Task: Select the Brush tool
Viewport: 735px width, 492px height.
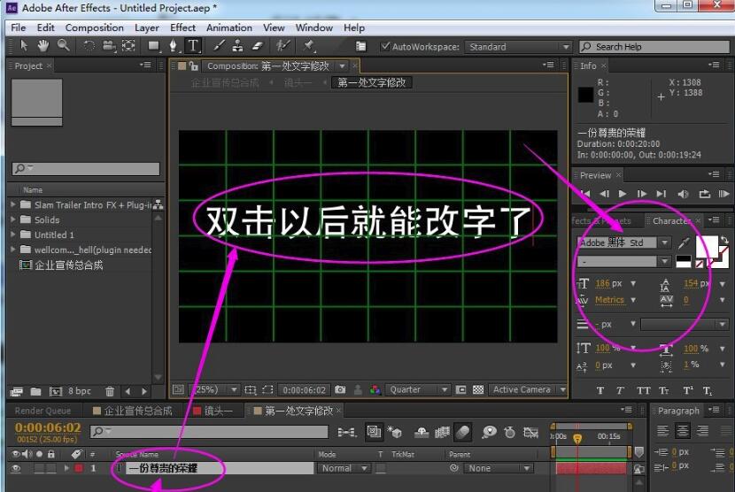Action: (x=219, y=46)
